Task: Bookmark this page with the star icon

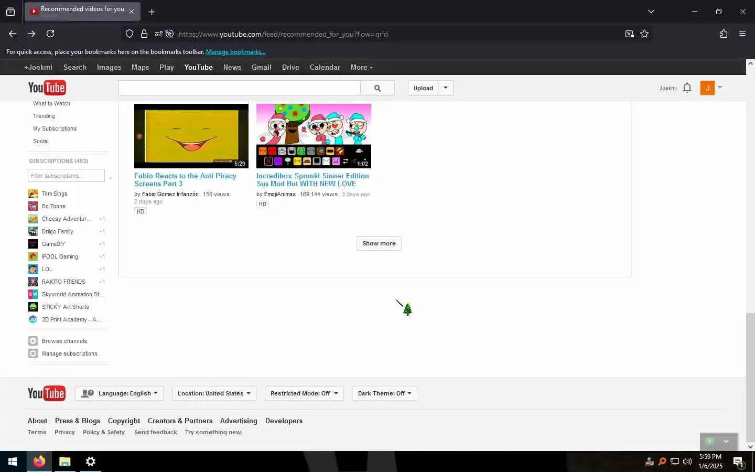Action: [x=644, y=34]
